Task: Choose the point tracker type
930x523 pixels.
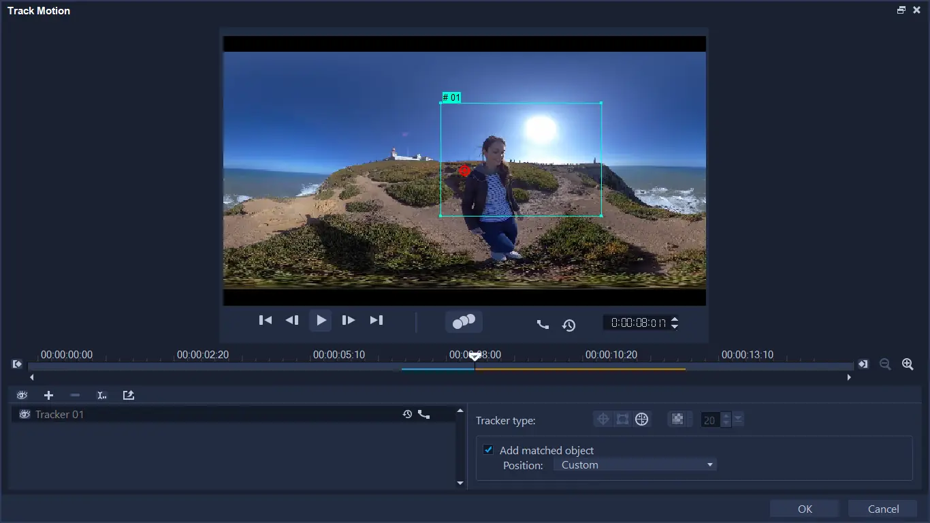Action: pos(603,419)
